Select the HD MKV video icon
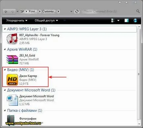This screenshot has height=128, width=143. 12,80
